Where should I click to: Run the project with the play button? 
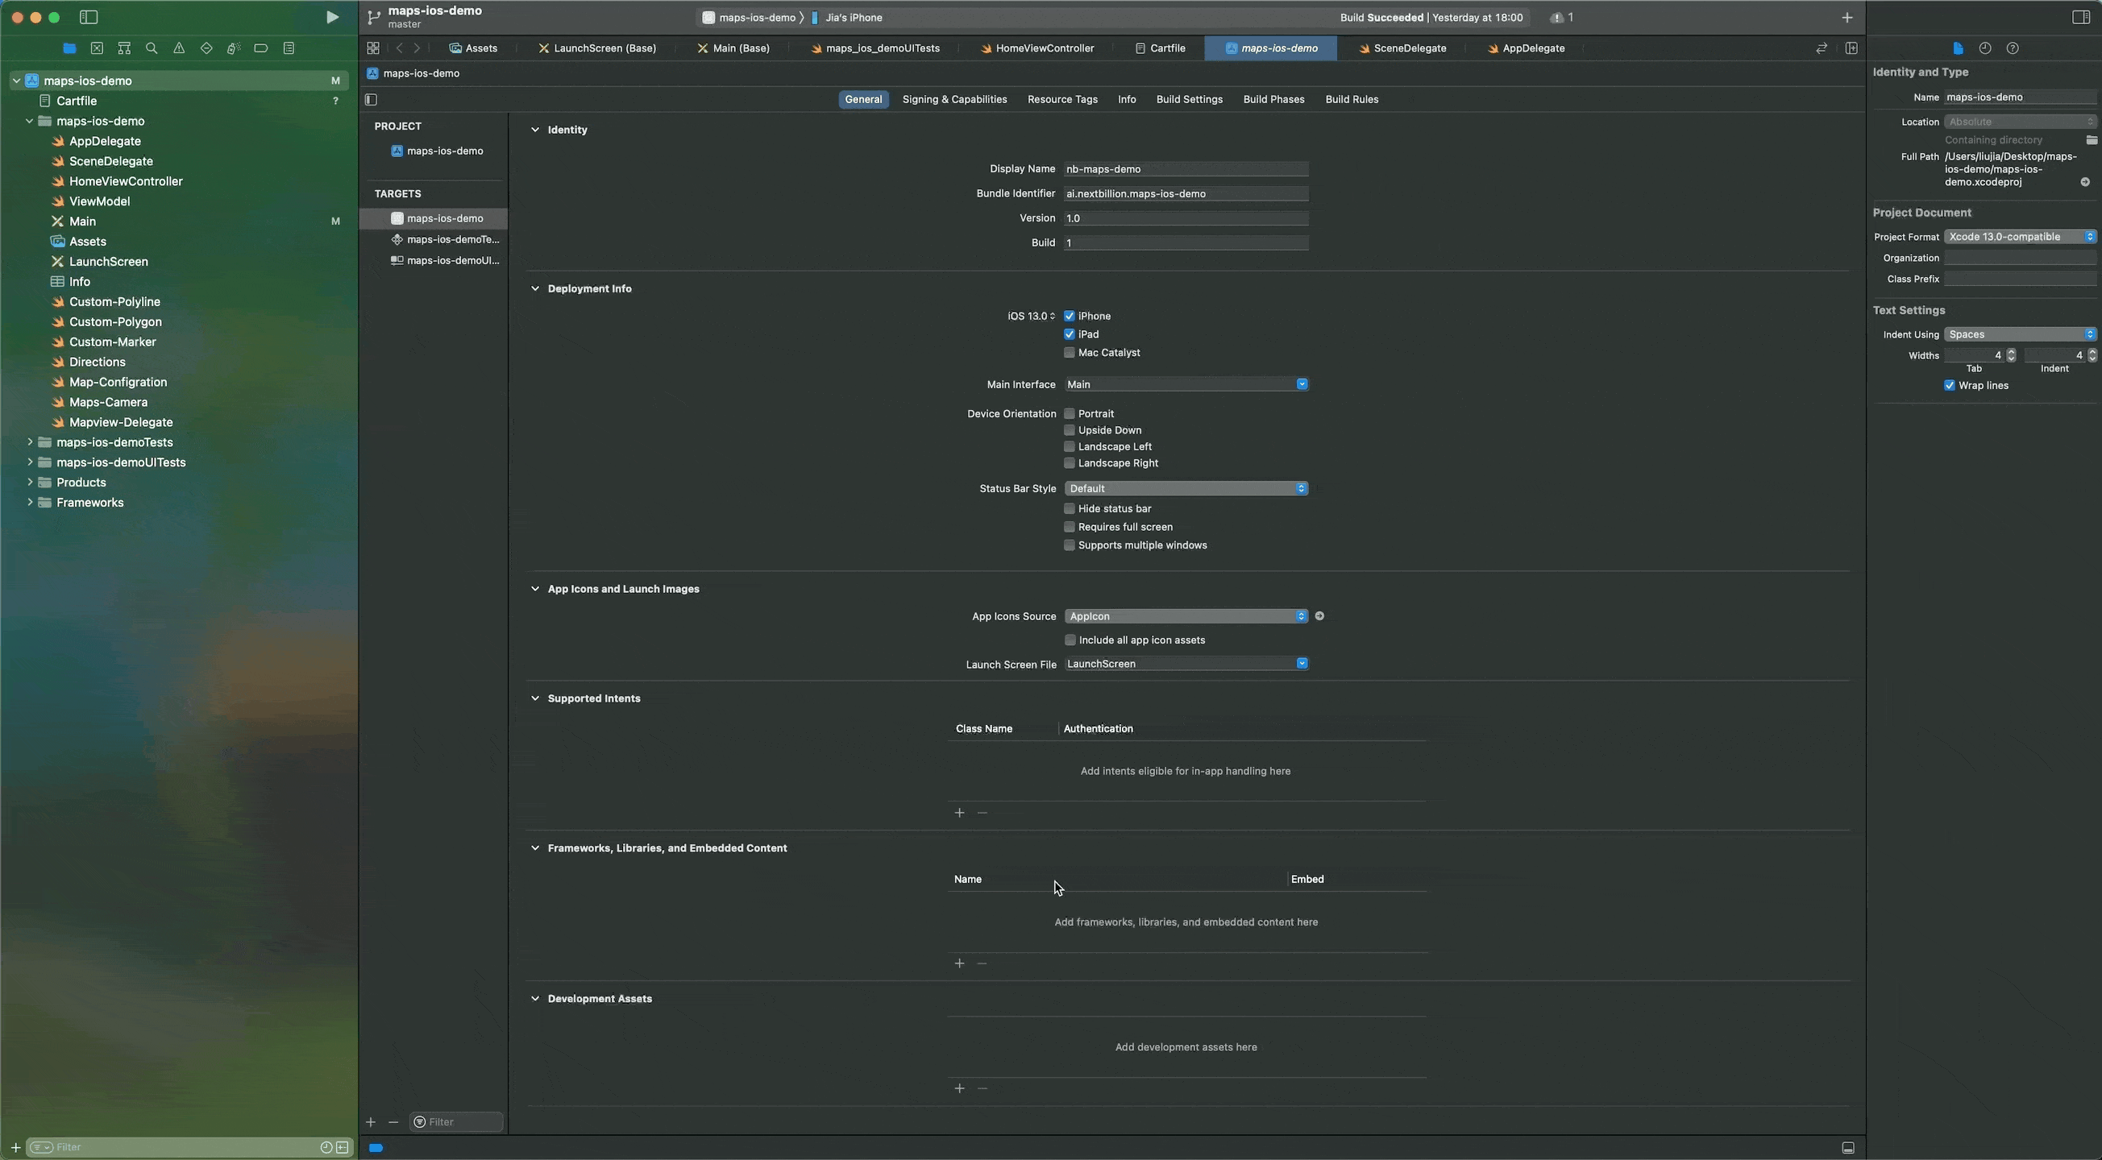click(331, 17)
